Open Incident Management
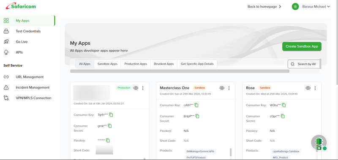 coord(33,87)
